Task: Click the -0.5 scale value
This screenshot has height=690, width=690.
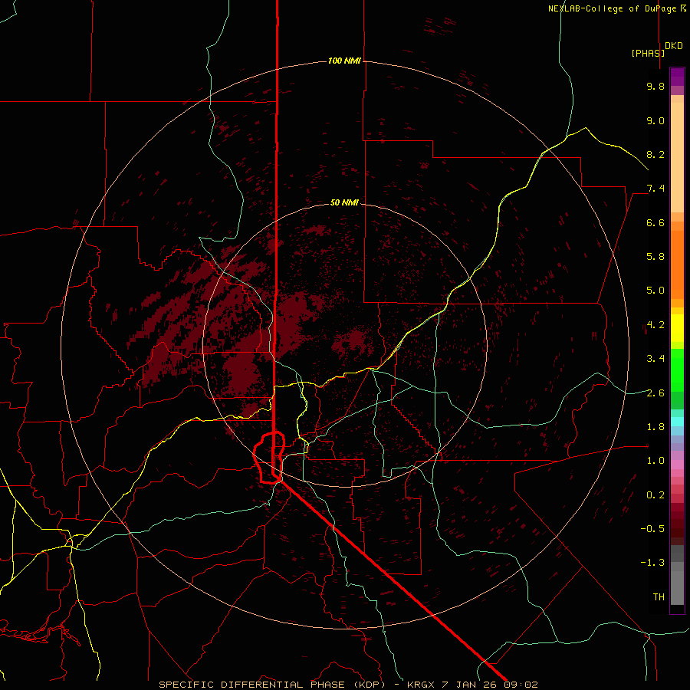Action: coord(652,528)
